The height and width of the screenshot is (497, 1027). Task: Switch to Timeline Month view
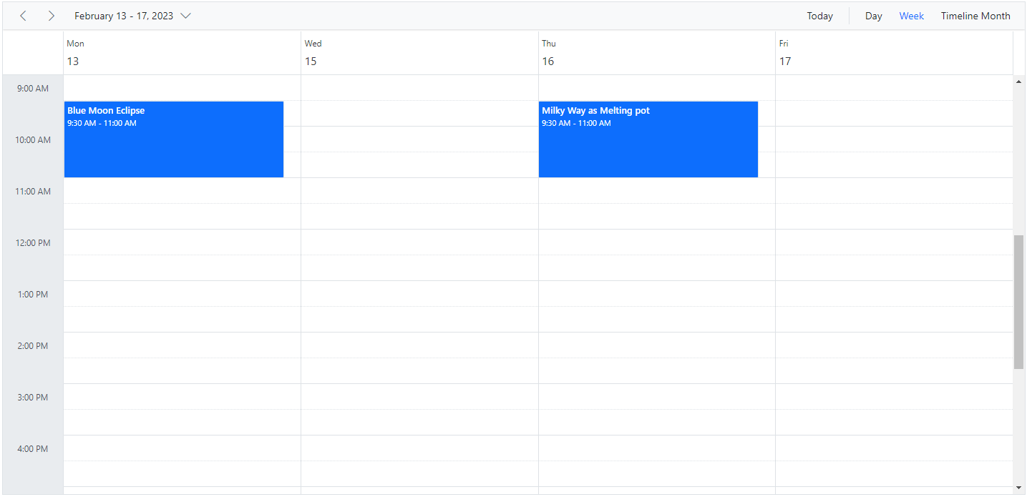coord(975,16)
